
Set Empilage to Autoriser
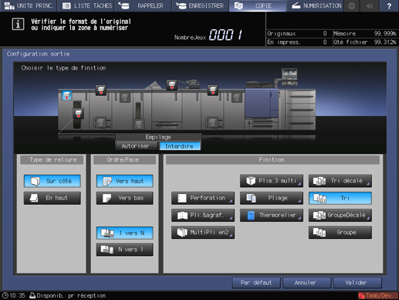(136, 146)
